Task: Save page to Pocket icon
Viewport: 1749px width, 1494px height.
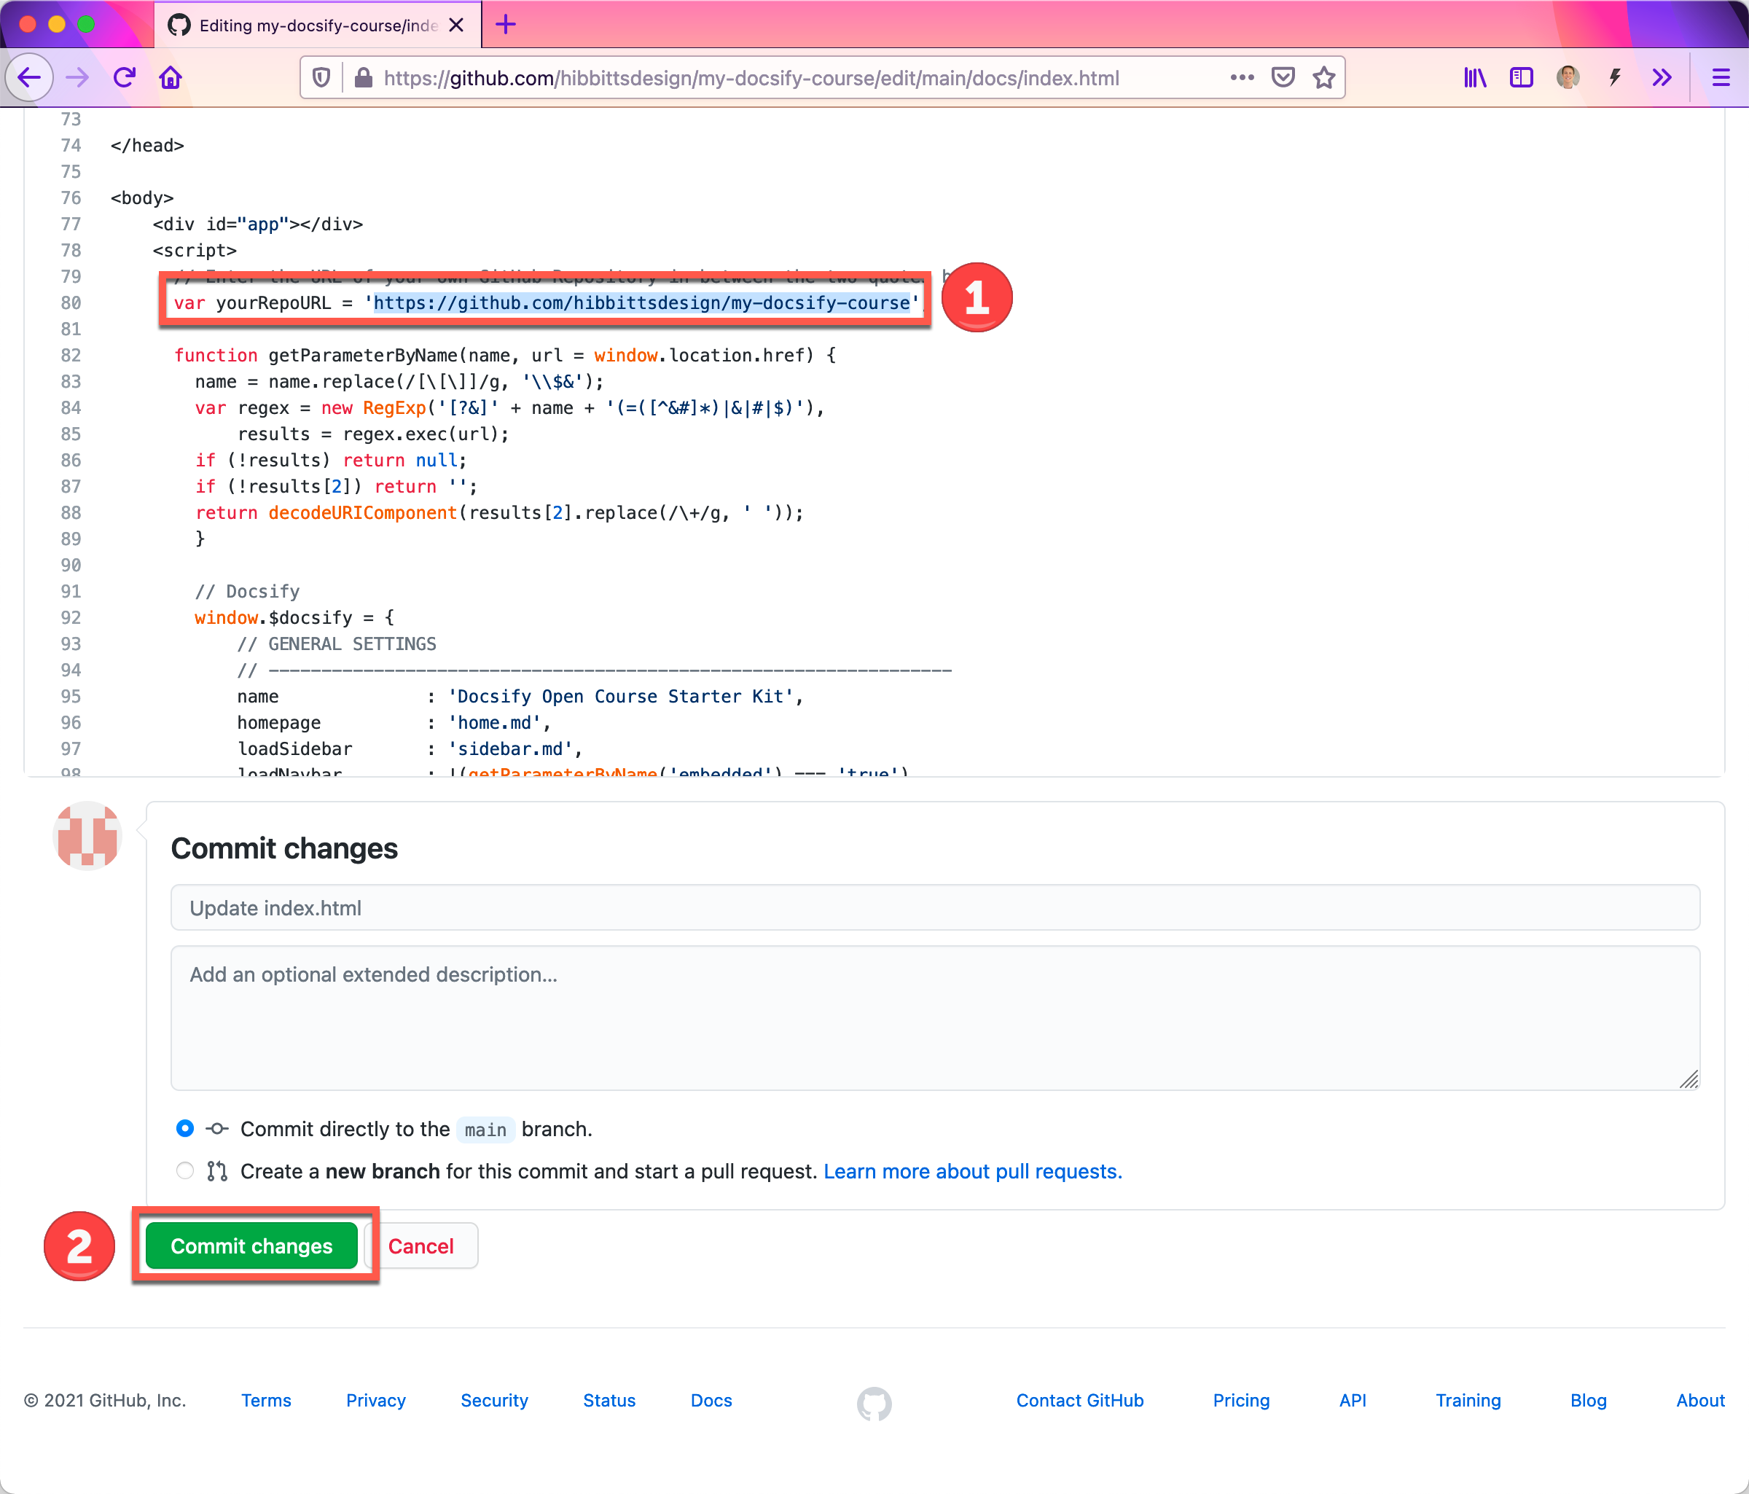Action: (x=1283, y=78)
